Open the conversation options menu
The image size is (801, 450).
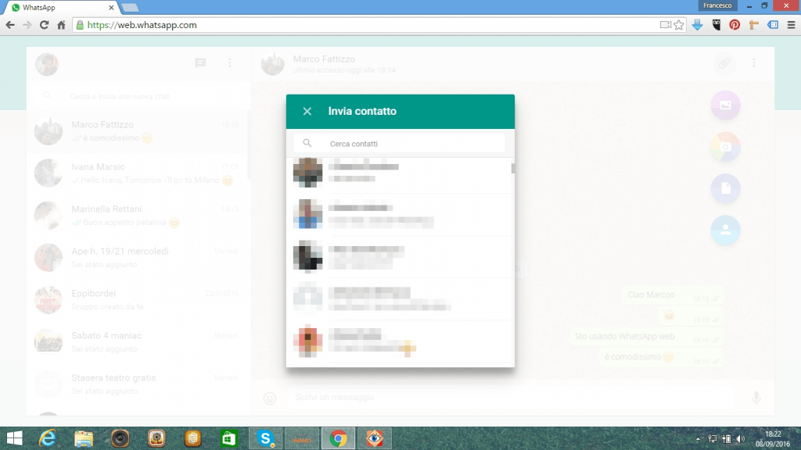click(754, 64)
